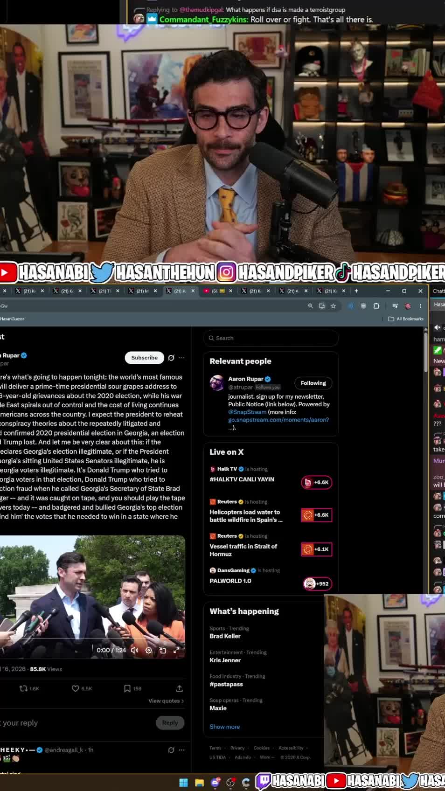Open the Terms footer link

215,748
